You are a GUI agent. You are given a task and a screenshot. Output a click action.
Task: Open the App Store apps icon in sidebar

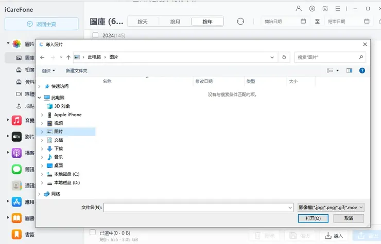(x=16, y=202)
